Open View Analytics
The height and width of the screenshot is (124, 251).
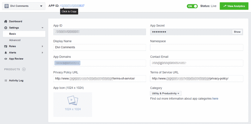click(x=234, y=6)
